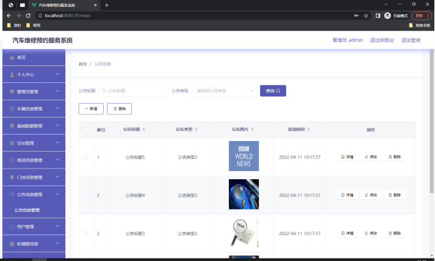The width and height of the screenshot is (435, 261).
Task: Reload the page with refresh icon
Action: [28, 16]
